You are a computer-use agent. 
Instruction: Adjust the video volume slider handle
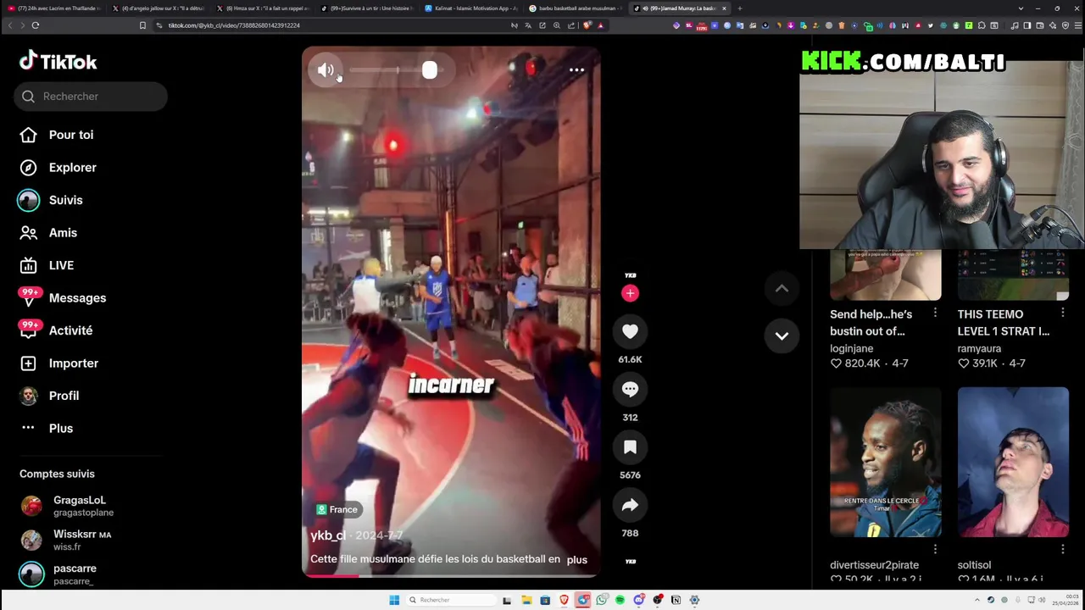coord(430,70)
